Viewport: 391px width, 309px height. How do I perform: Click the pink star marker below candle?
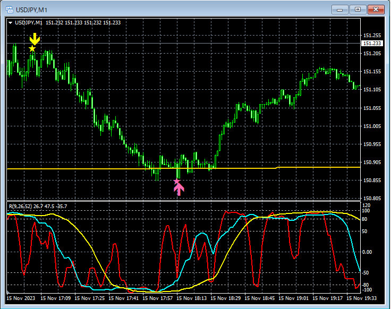[177, 181]
